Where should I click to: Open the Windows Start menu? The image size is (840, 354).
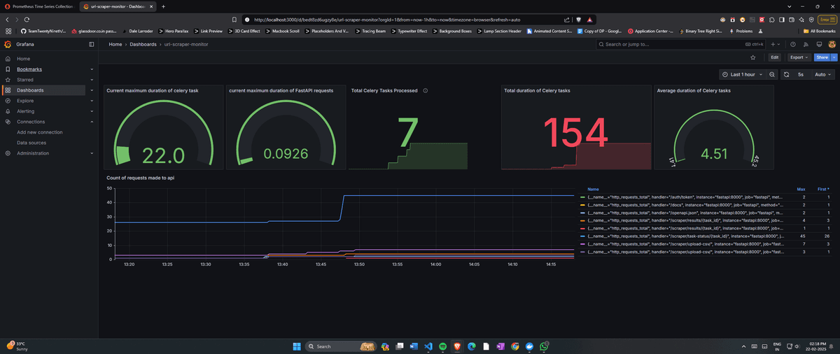(x=295, y=346)
